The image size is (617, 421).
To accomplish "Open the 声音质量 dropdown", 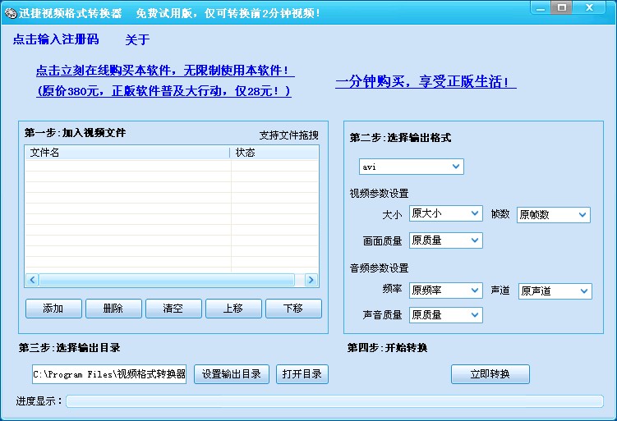I will click(446, 315).
